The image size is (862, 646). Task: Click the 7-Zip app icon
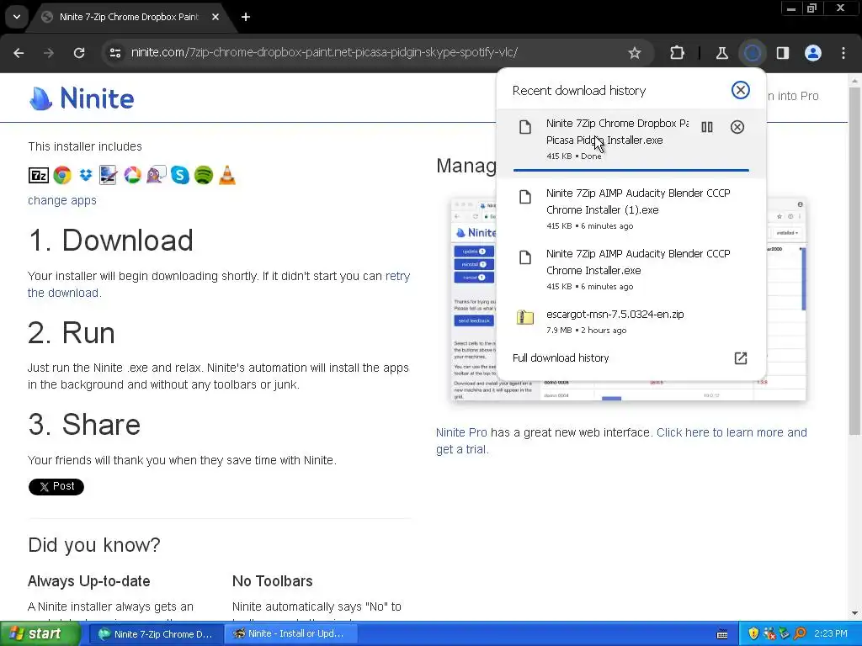(39, 175)
